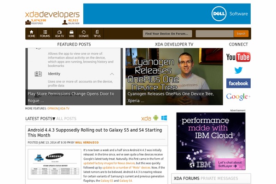
Task: Click the Tip Us nav icon
Action: click(97, 34)
